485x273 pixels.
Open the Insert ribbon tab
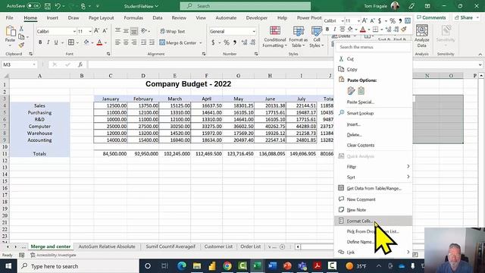click(52, 18)
